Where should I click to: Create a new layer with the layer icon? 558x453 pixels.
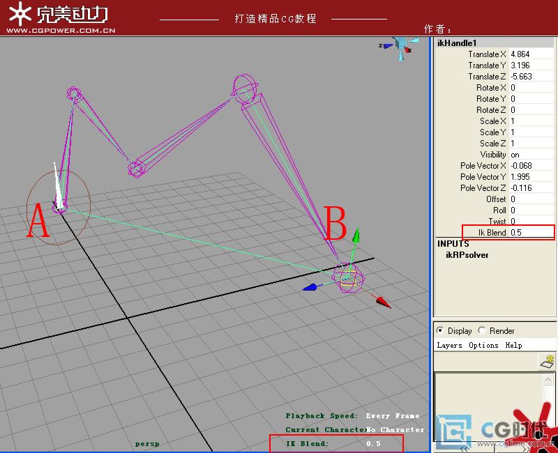(x=548, y=361)
